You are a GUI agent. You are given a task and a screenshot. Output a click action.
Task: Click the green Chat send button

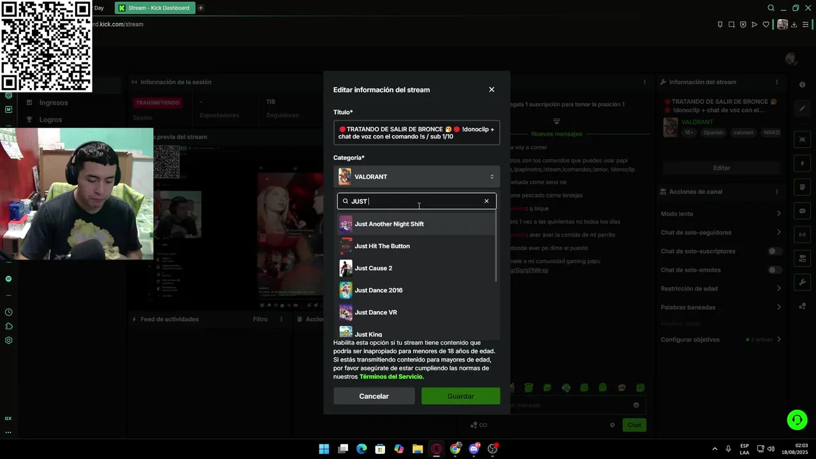[634, 425]
